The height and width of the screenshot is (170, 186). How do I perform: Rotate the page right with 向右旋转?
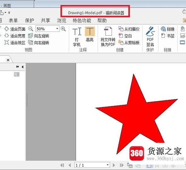[x=38, y=42]
